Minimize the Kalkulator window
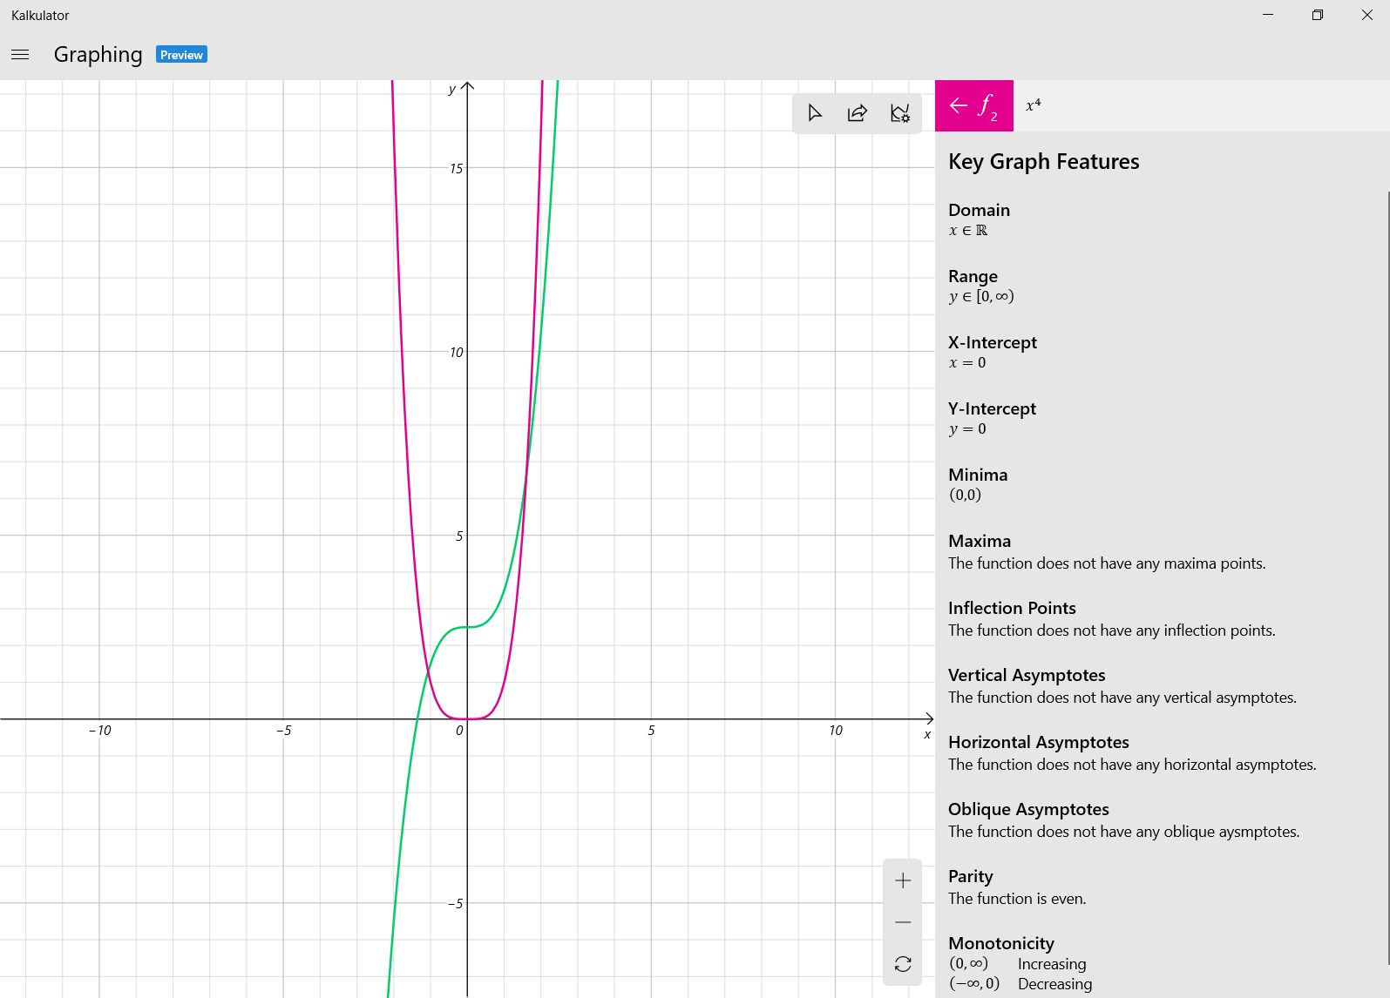Image resolution: width=1390 pixels, height=998 pixels. pos(1268,15)
